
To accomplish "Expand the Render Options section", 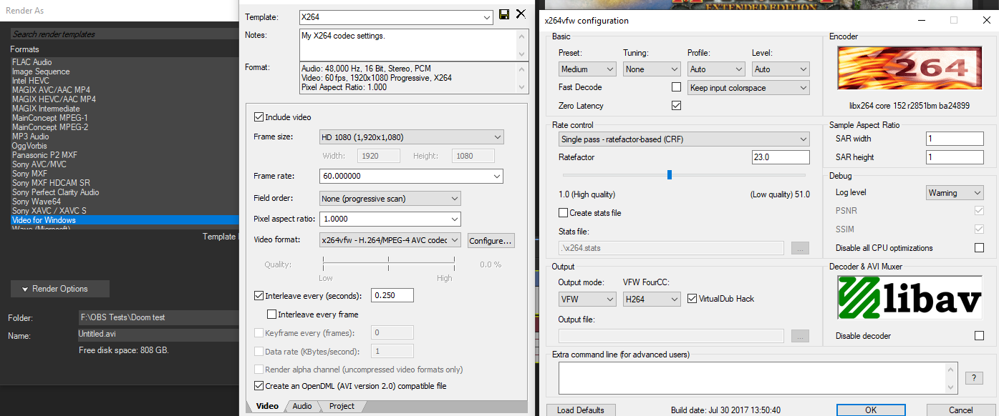I will tap(60, 289).
